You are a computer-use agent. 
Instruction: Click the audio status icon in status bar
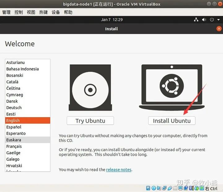coord(159,188)
